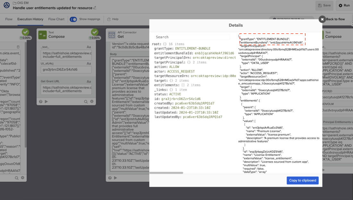Click magnifier icon on Compose card
Viewport: 353px width, 200px height.
pyautogui.click(x=86, y=102)
